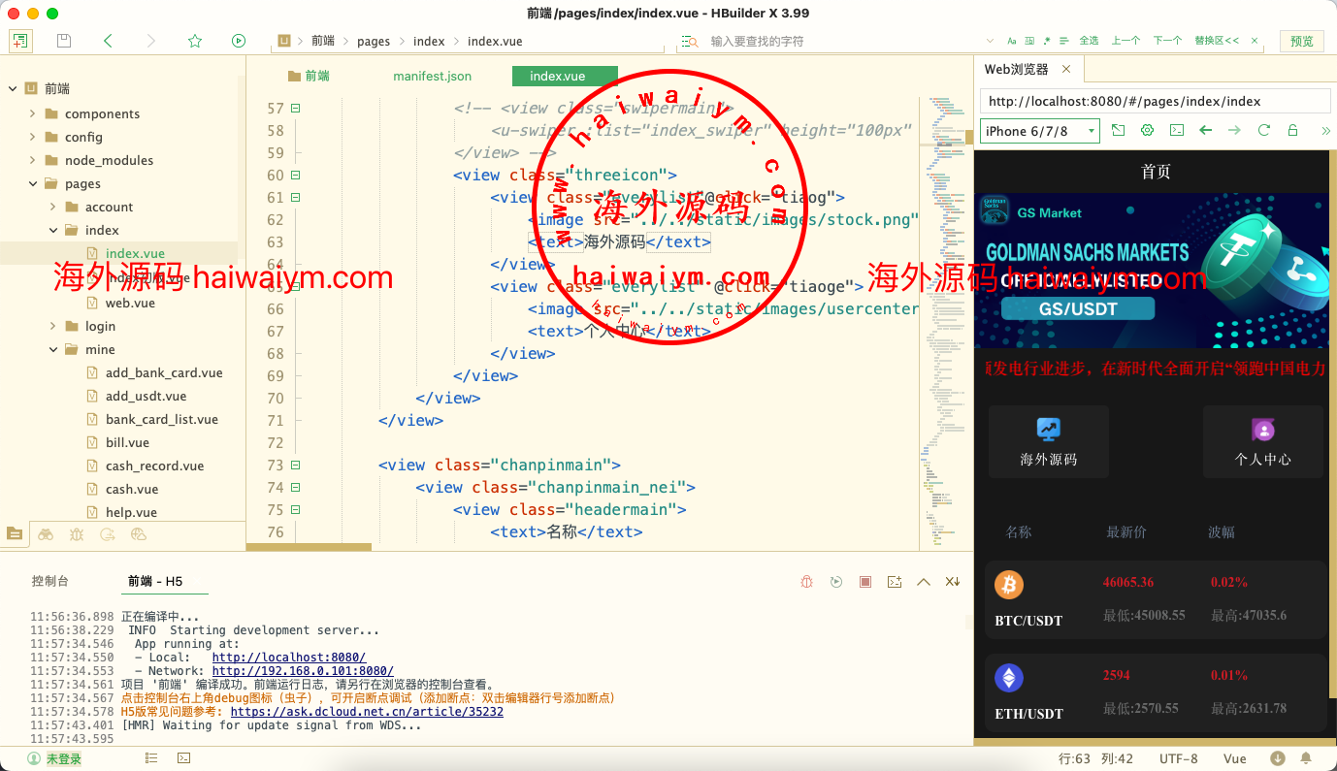Click the save file icon
This screenshot has width=1337, height=771.
pos(64,41)
